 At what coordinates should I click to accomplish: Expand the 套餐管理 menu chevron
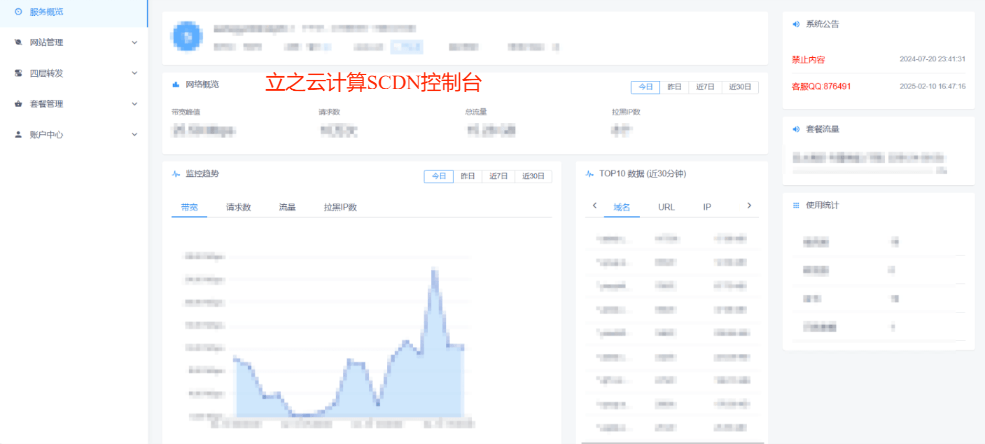[134, 104]
